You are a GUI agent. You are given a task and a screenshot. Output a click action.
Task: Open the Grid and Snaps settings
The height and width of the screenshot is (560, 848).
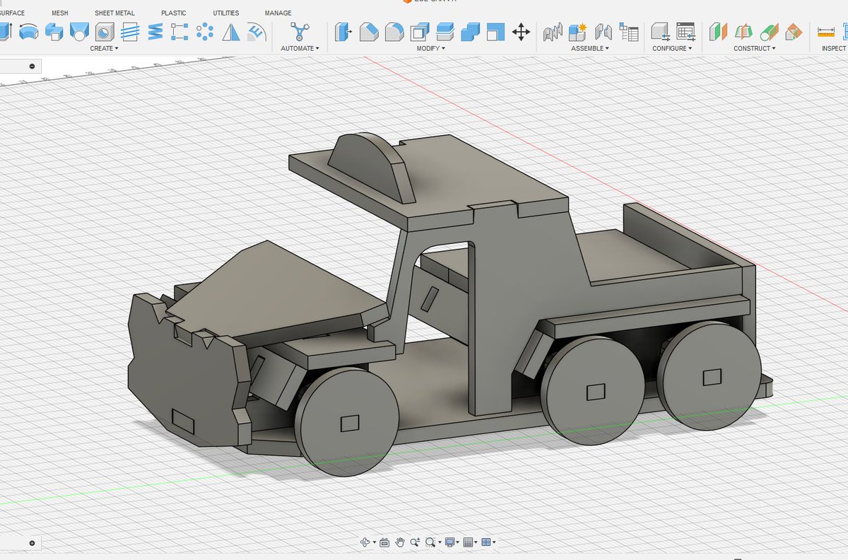[x=470, y=542]
